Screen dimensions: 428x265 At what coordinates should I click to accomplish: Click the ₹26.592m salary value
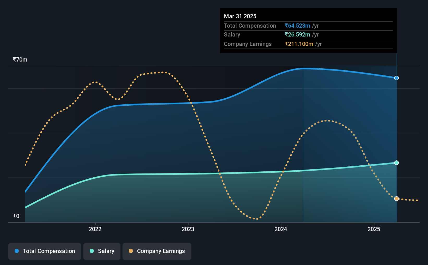[297, 35]
